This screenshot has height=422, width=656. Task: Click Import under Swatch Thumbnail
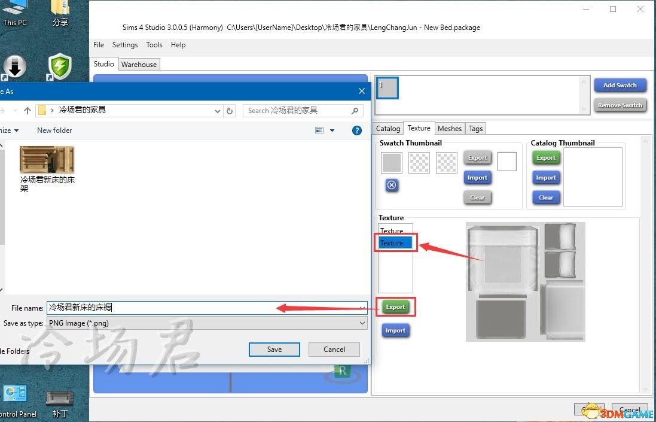click(x=477, y=178)
